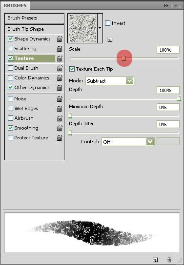Toggle the lock icon for Dual Brush

pyautogui.click(x=60, y=68)
